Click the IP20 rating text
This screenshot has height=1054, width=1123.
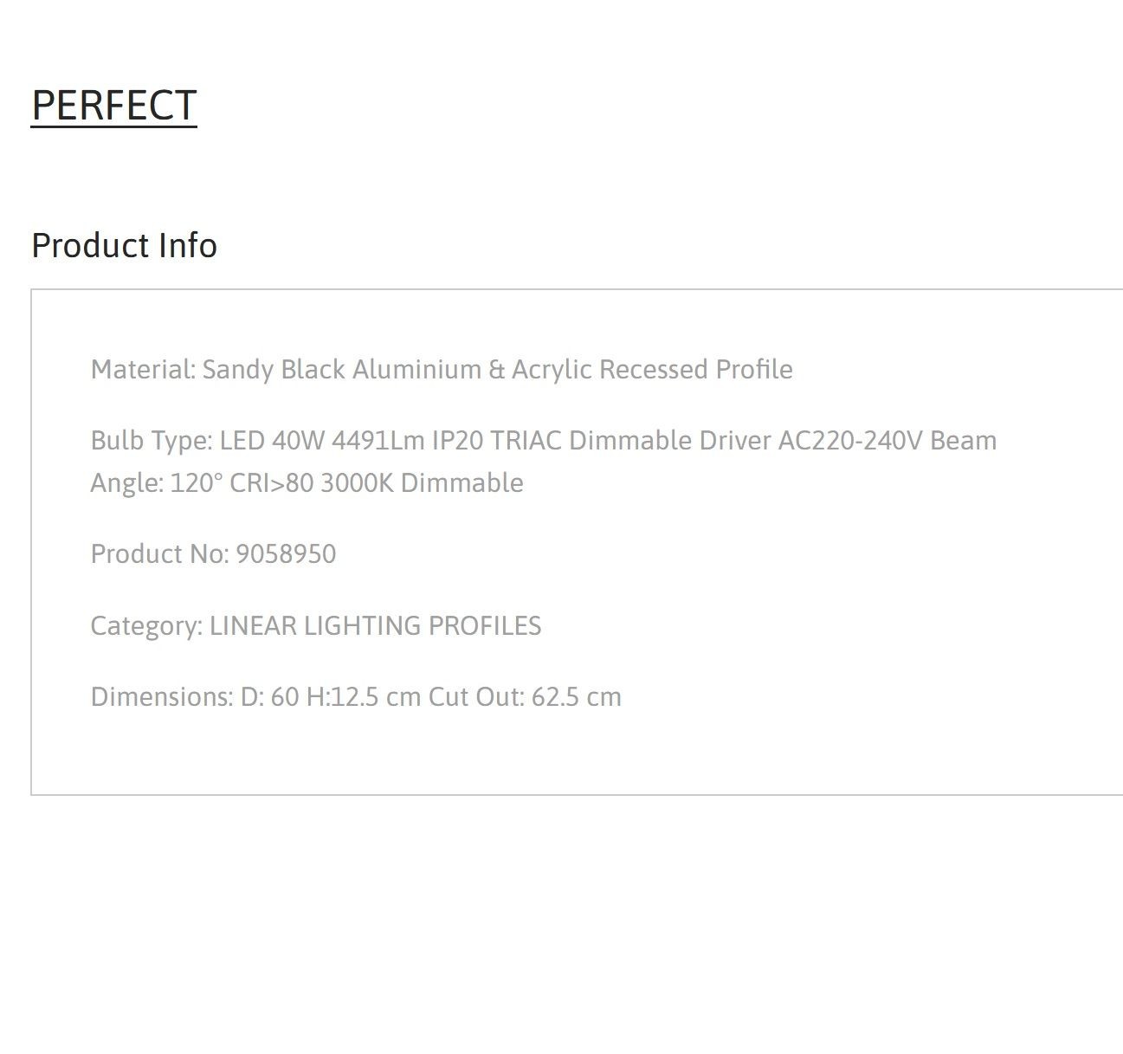tap(457, 441)
